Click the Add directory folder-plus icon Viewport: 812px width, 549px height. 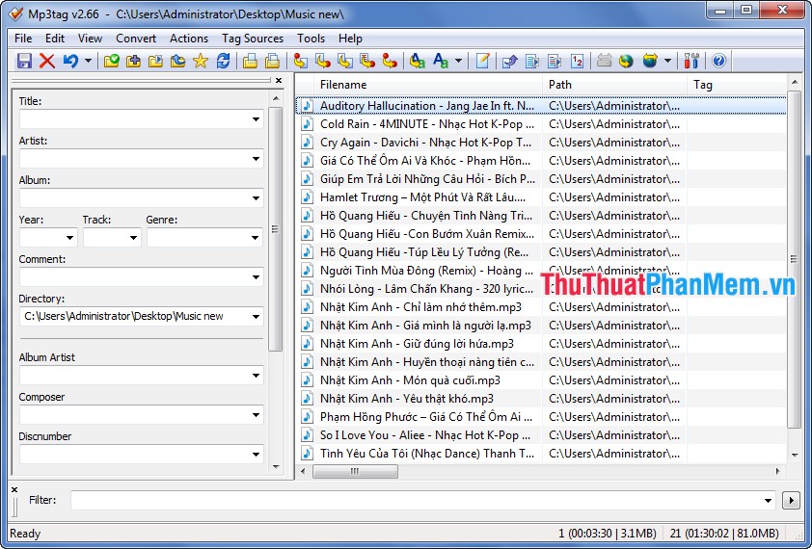click(x=134, y=61)
